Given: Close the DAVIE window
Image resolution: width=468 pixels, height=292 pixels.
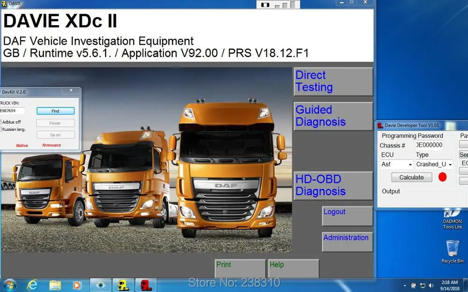Looking at the screenshot, I should pyautogui.click(x=366, y=2).
